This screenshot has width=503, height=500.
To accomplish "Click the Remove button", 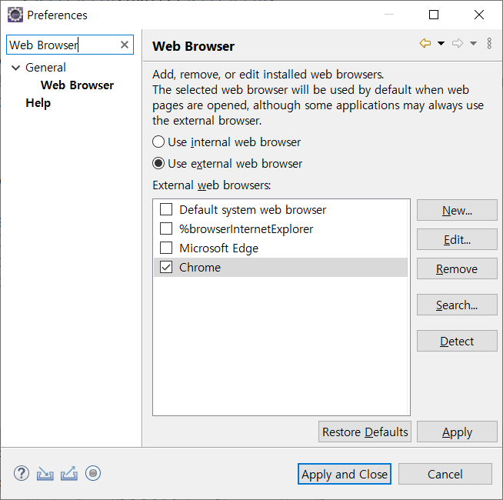I will 457,268.
